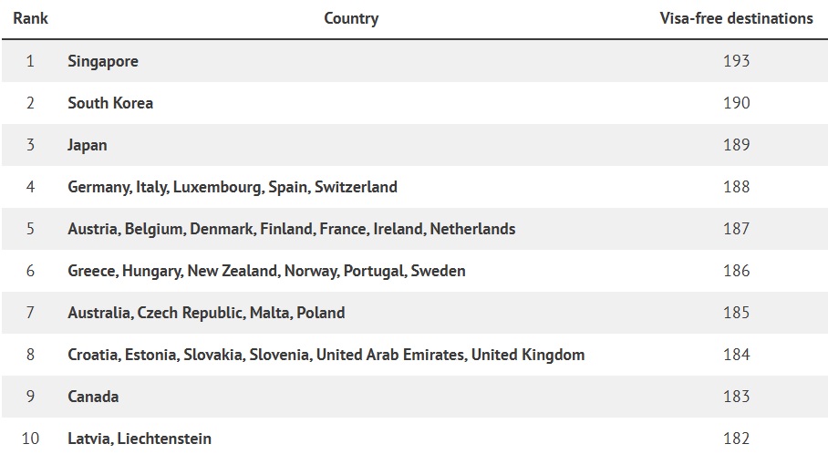Click the 185 visa-free destinations value

(736, 313)
